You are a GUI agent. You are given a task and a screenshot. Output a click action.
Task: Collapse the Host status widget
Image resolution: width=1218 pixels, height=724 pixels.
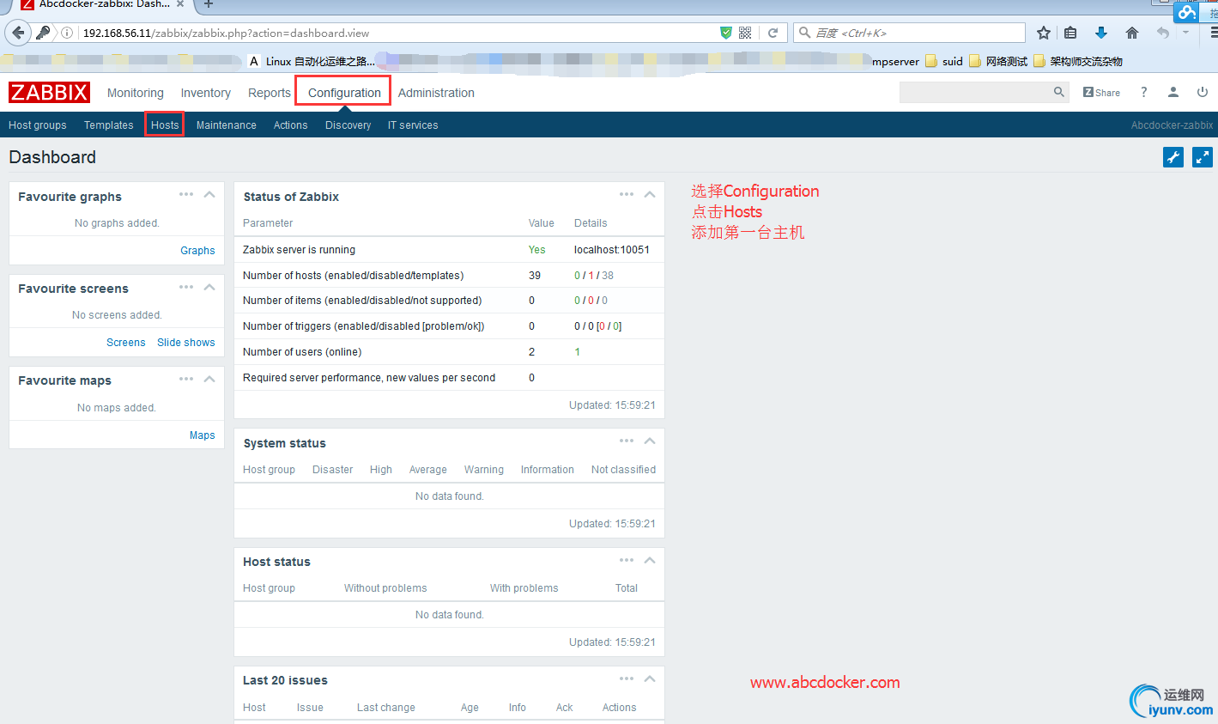coord(650,560)
